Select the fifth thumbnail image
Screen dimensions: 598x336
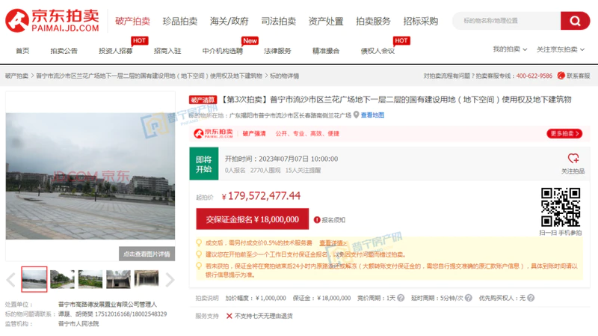[147, 279]
